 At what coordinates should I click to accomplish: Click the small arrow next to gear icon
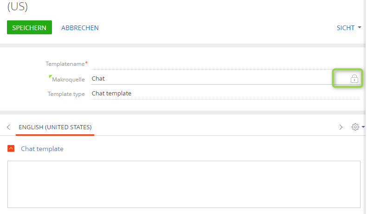point(363,127)
